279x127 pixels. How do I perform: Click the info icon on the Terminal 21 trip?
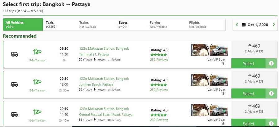point(271,63)
